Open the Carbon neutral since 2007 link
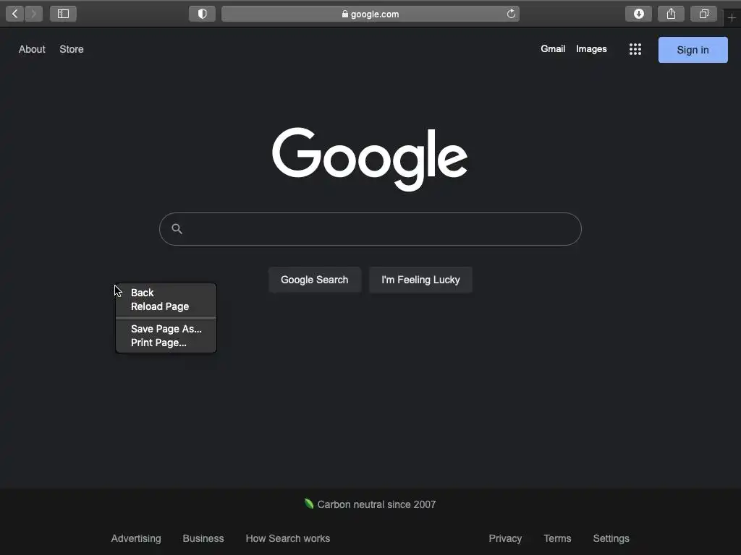 coord(370,504)
